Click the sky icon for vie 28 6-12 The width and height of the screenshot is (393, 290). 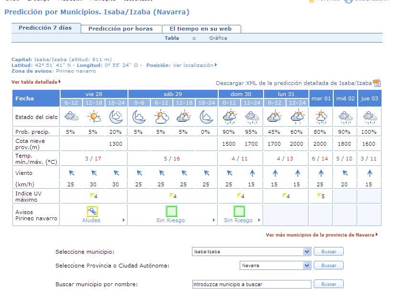[72, 117]
